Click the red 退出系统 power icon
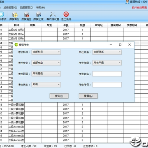The image size is (148, 148). (x=66, y=14)
